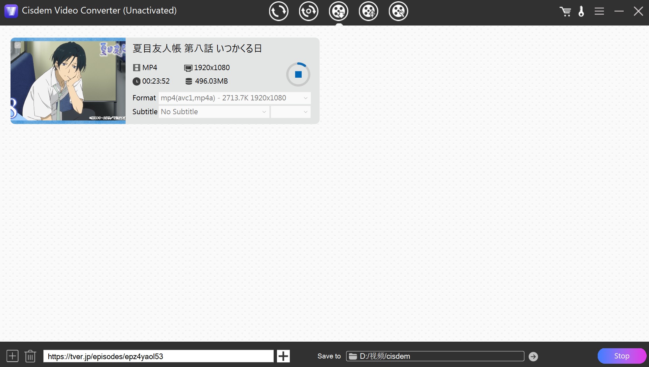Click the 496.03MB file size text

tap(211, 81)
